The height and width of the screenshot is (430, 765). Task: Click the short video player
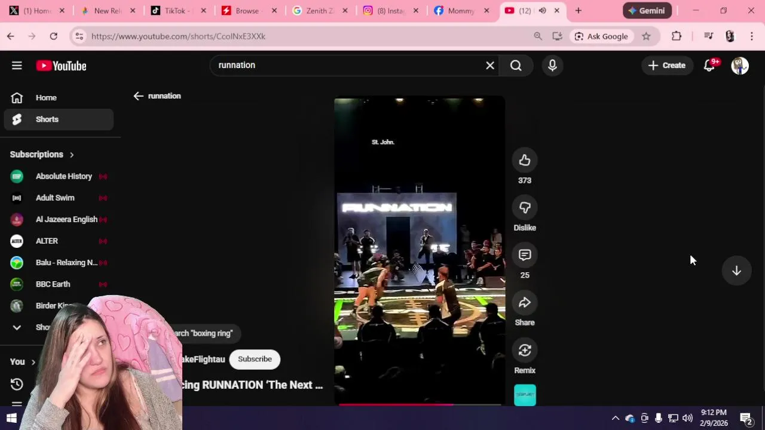[x=420, y=251]
